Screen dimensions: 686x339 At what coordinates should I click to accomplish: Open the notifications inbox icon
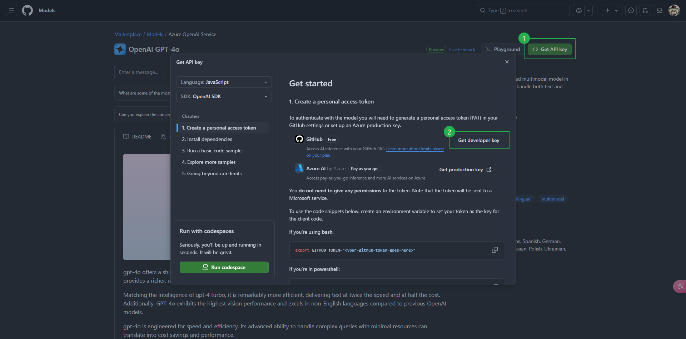coord(660,10)
